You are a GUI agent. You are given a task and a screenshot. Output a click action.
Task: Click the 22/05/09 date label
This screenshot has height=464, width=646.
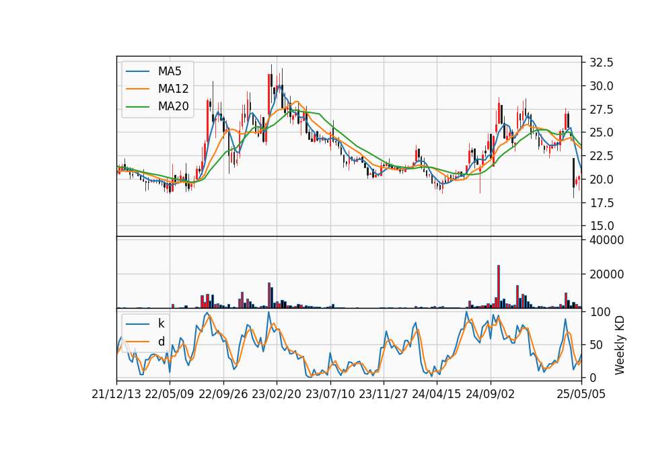tap(170, 394)
